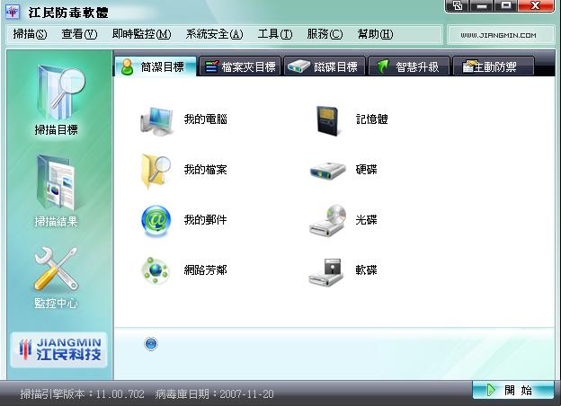This screenshot has width=561, height=406.
Task: Select the 我的電腦 computer icon
Action: 156,120
